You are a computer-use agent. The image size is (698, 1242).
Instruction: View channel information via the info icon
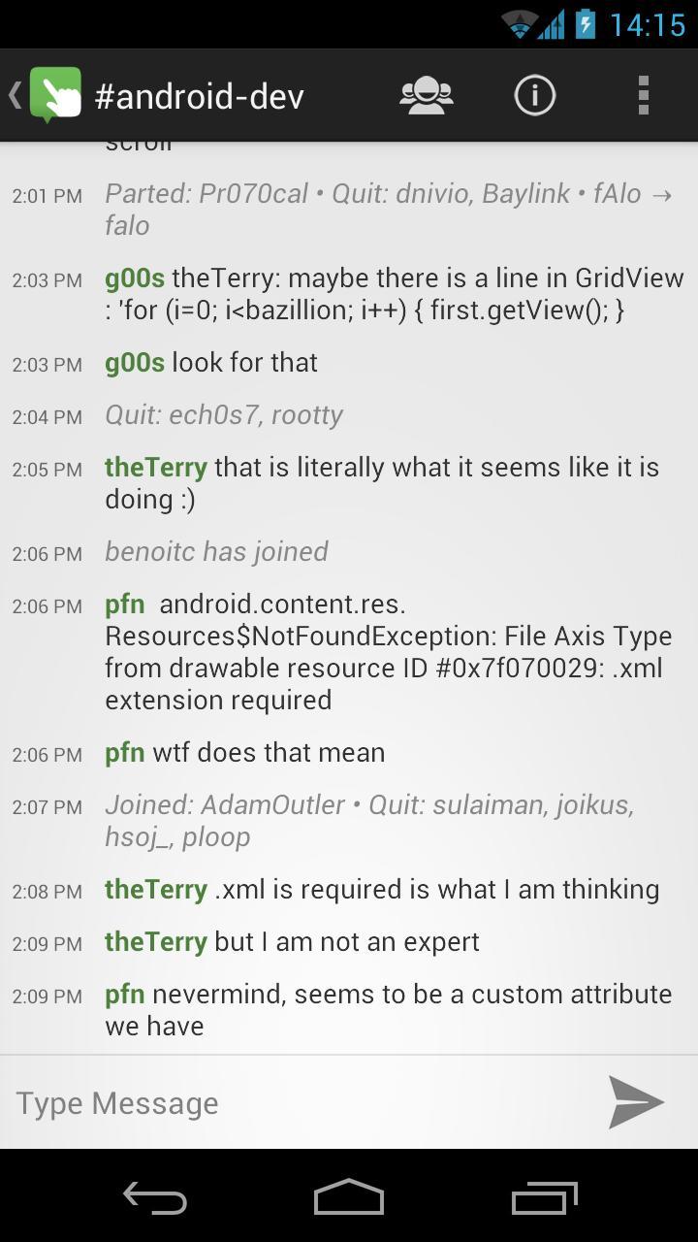point(534,95)
